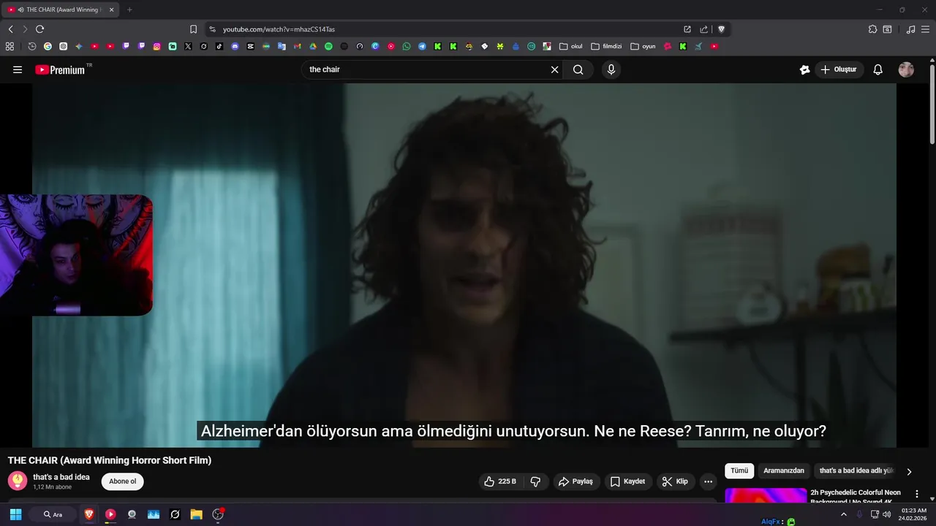Open File Explorer from the taskbar
Image resolution: width=936 pixels, height=526 pixels.
196,514
